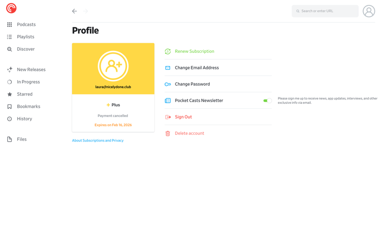389x228 pixels.
Task: Click the Sign Out arrow icon
Action: (168, 117)
